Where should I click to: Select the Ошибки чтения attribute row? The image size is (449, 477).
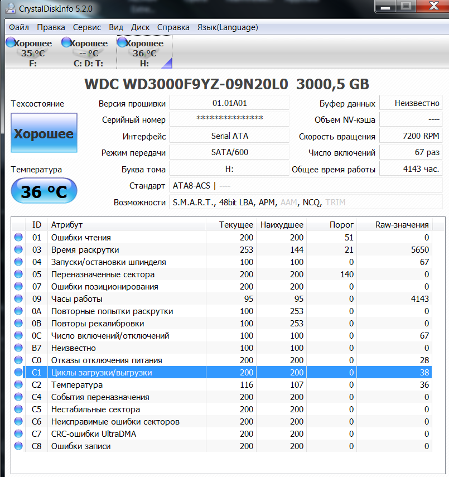(x=222, y=237)
